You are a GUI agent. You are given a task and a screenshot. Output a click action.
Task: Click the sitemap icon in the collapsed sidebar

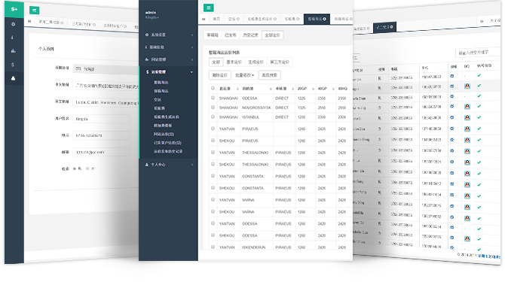tap(14, 50)
